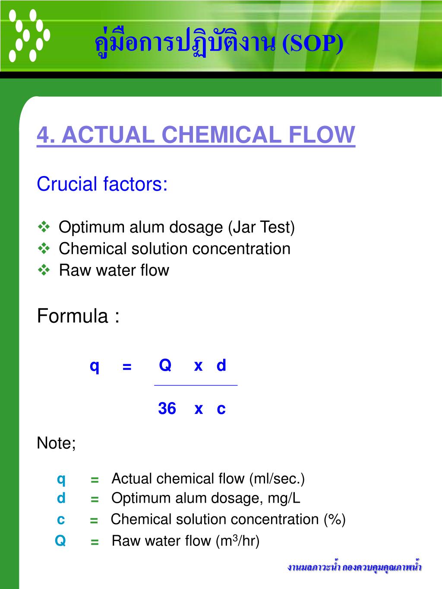Click the Actual chemical flow (ml/sec.) definition

(208, 479)
